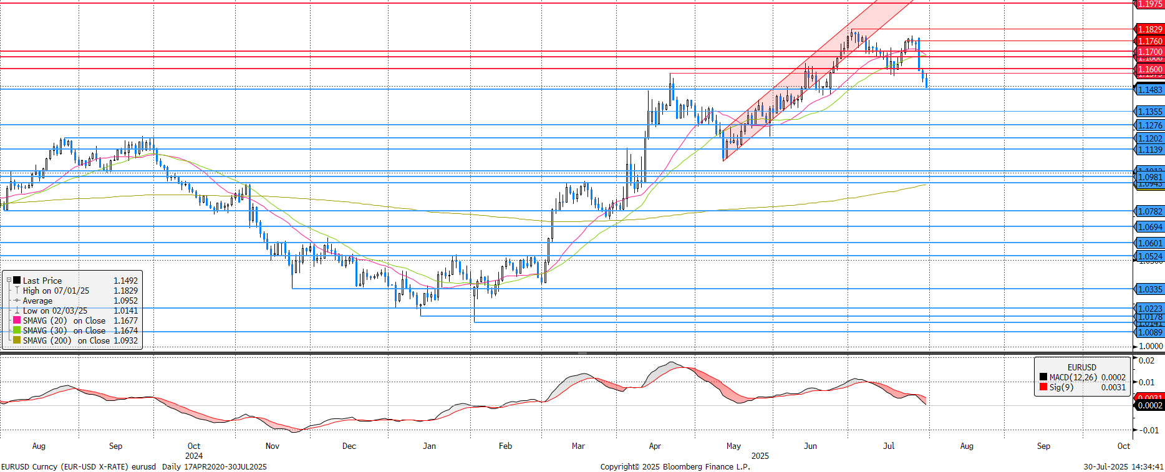Click the blue 1.0524 price tag
This screenshot has width=1165, height=472.
click(1149, 256)
